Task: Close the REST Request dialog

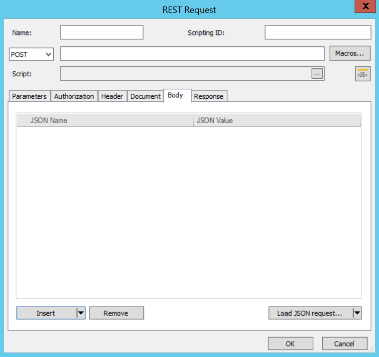Action: point(365,6)
